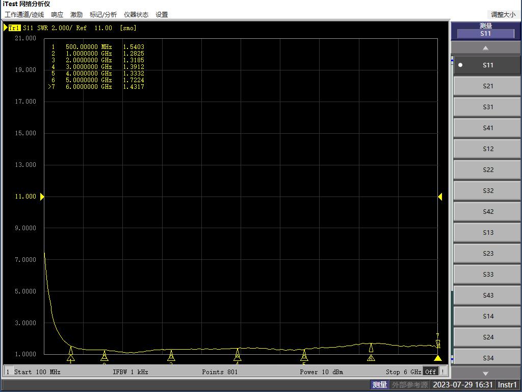Open the 测量 S11 softkey header
The width and height of the screenshot is (522, 392).
[x=485, y=30]
